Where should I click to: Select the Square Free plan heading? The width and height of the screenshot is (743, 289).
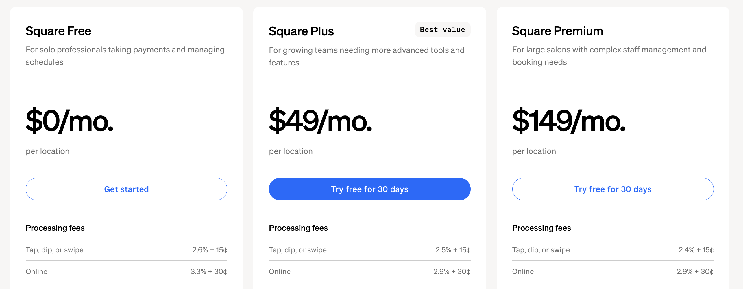pos(58,31)
